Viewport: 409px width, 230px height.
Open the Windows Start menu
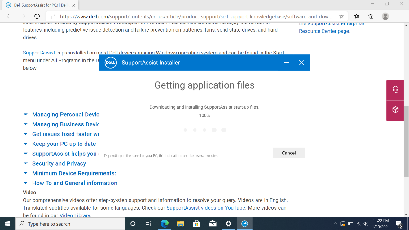pyautogui.click(x=7, y=223)
